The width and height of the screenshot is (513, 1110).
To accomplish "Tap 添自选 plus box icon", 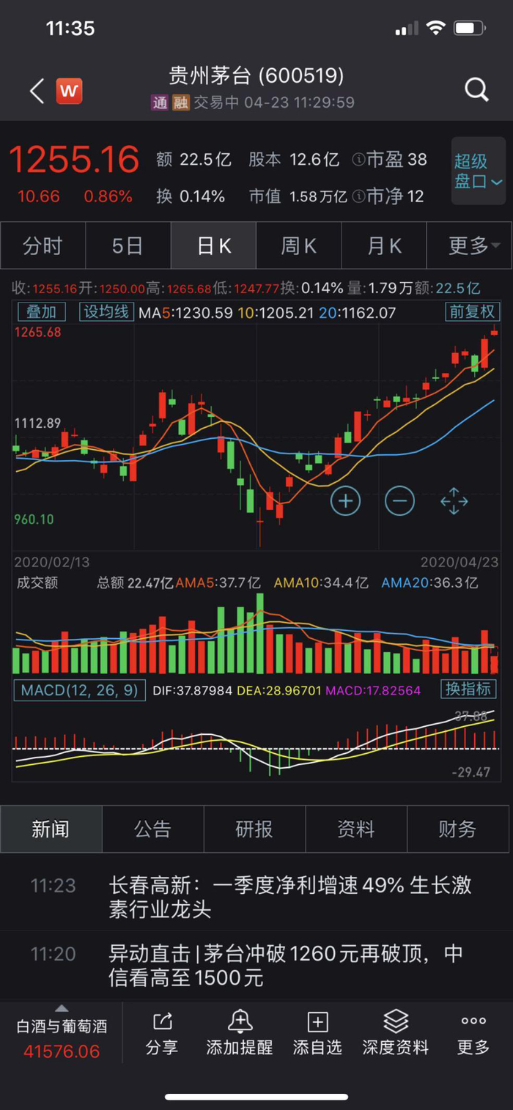I will [317, 1021].
